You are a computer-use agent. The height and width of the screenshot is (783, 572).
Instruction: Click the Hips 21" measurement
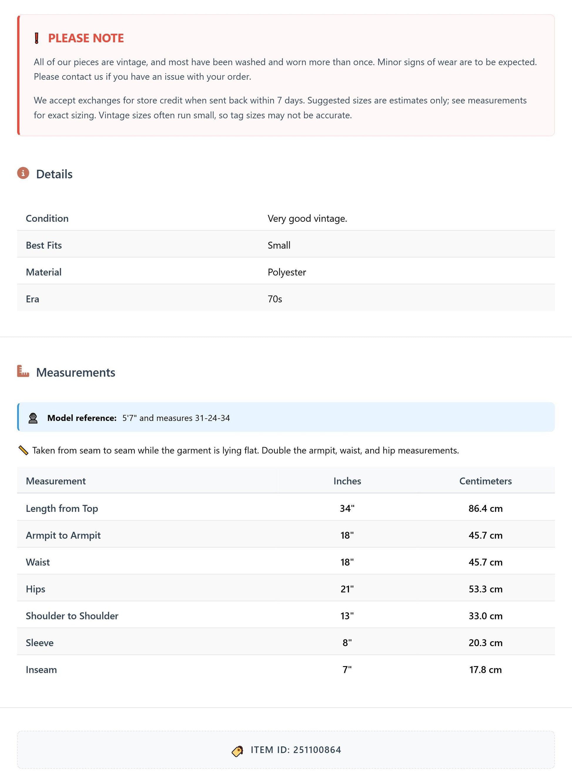click(347, 589)
